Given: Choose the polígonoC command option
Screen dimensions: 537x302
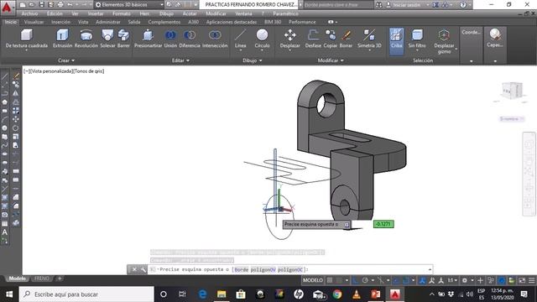Looking at the screenshot, I should tap(290, 269).
